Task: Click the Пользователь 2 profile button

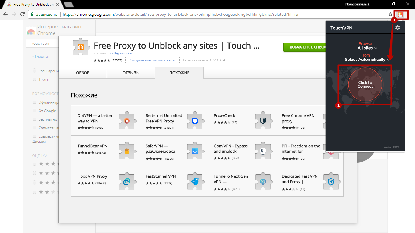Action: [357, 4]
